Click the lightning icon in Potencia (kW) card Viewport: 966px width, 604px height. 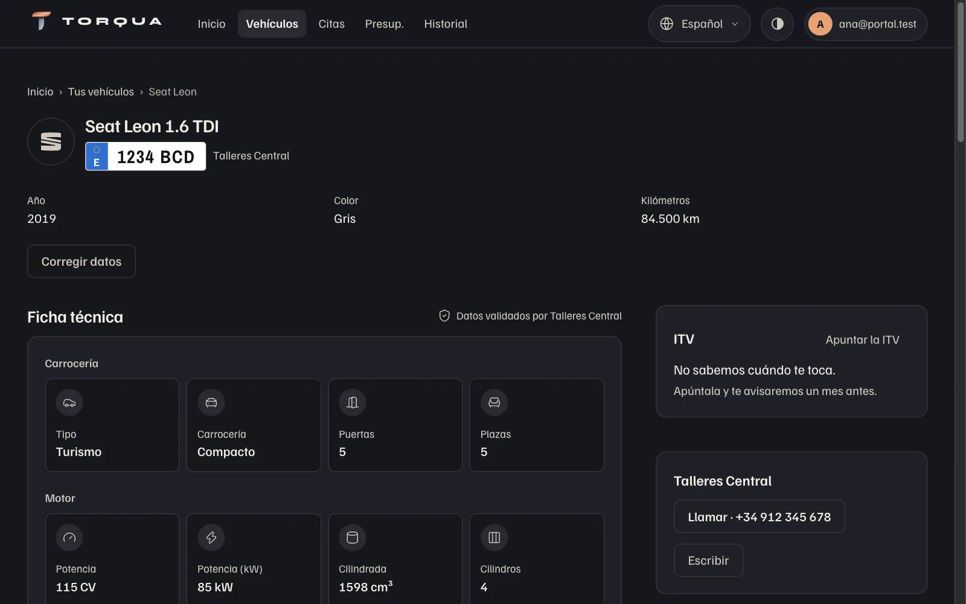[x=211, y=538]
